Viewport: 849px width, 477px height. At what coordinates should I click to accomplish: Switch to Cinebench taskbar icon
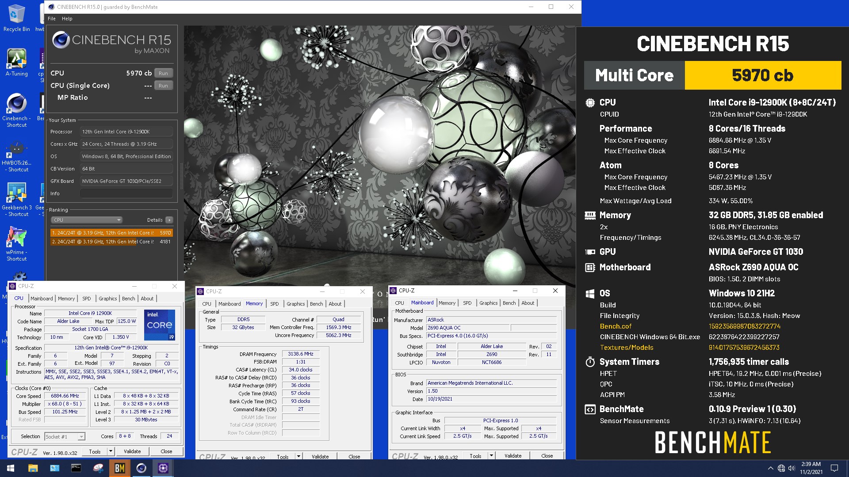click(x=141, y=468)
